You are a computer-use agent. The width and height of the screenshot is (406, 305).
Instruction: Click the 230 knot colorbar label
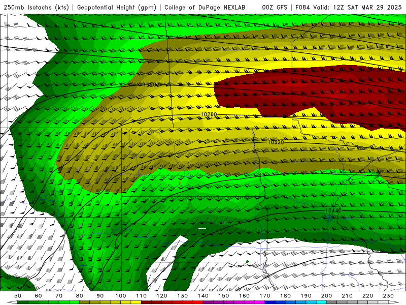pyautogui.click(x=388, y=296)
